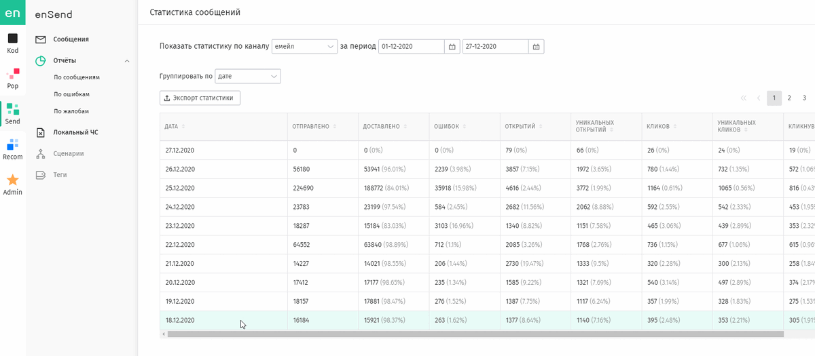Select the Send module icon
This screenshot has width=815, height=356.
[x=13, y=109]
